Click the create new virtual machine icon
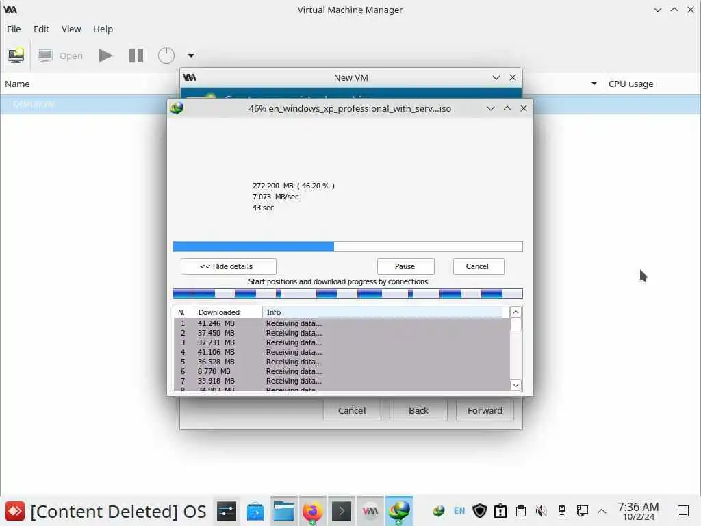Screen dimensions: 701x526 (16, 55)
